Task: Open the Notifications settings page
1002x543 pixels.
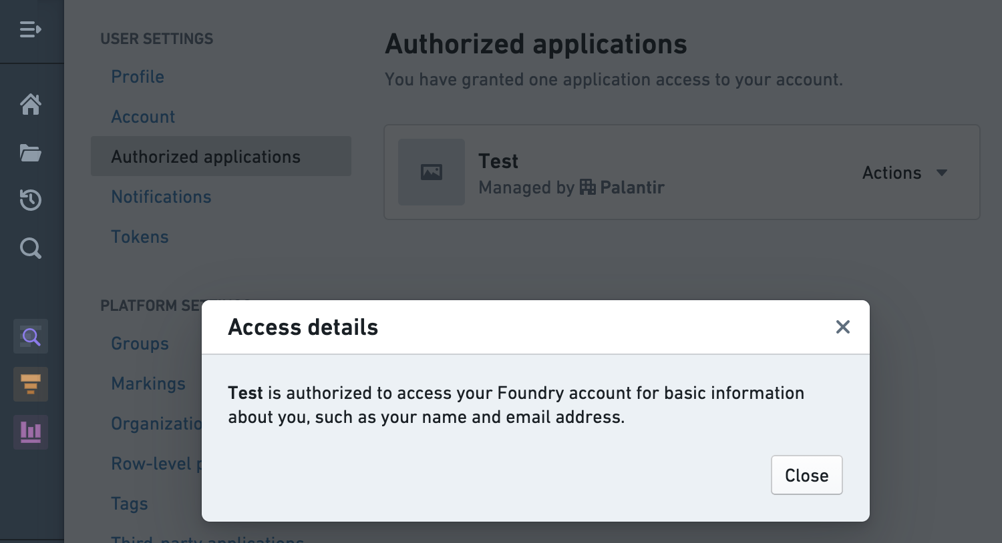Action: click(161, 197)
